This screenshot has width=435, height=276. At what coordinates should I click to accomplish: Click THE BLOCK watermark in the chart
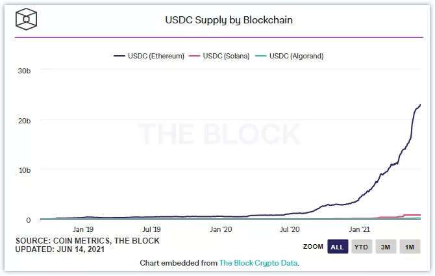[219, 134]
